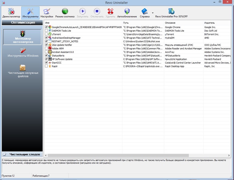Open Автообновление globe icon

(x=127, y=13)
